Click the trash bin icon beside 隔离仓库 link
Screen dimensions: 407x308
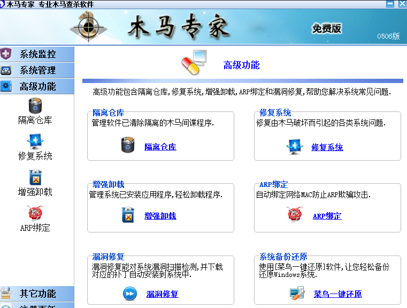pyautogui.click(x=128, y=145)
